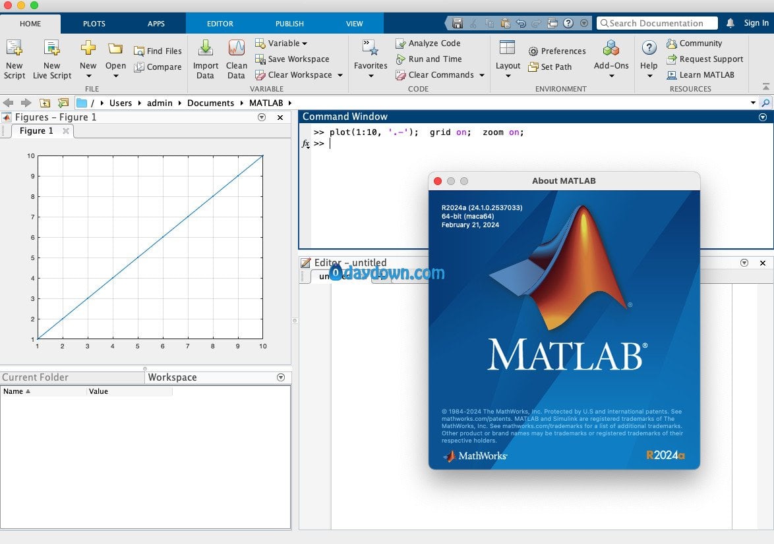Click Run and Time
The image size is (774, 544).
(429, 59)
